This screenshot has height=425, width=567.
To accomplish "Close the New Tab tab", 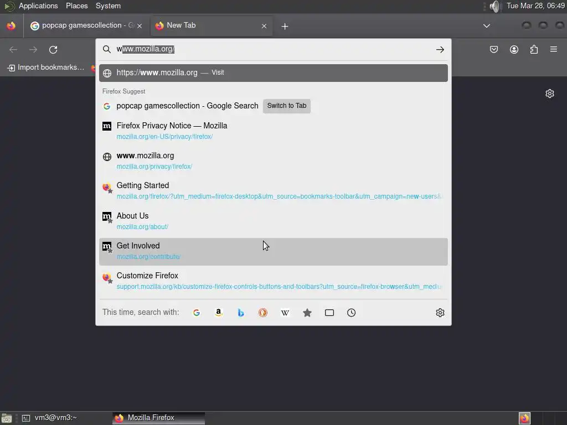I will (x=264, y=26).
